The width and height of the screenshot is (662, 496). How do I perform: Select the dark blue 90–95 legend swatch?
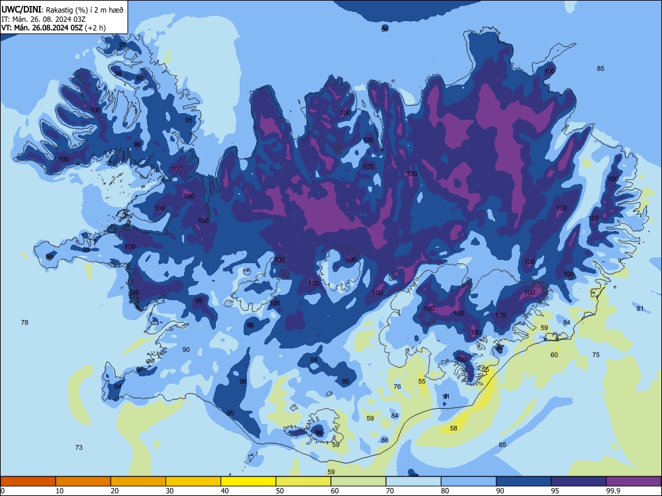[524, 481]
